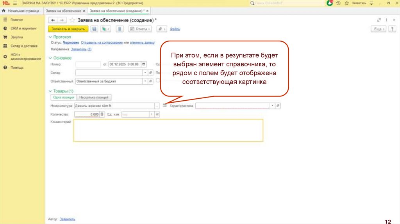Click the back arrow navigation button
This screenshot has width=400, height=224.
point(53,20)
